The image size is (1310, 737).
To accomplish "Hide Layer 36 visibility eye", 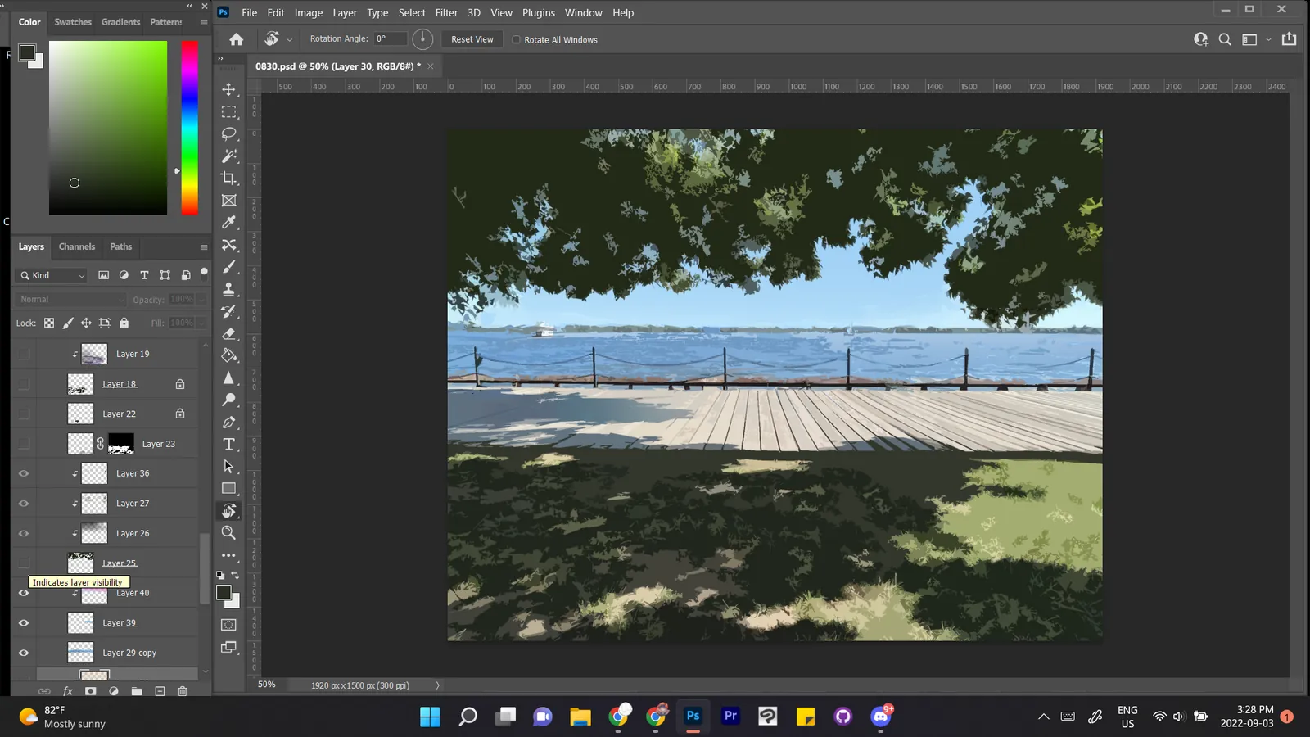I will (x=24, y=473).
